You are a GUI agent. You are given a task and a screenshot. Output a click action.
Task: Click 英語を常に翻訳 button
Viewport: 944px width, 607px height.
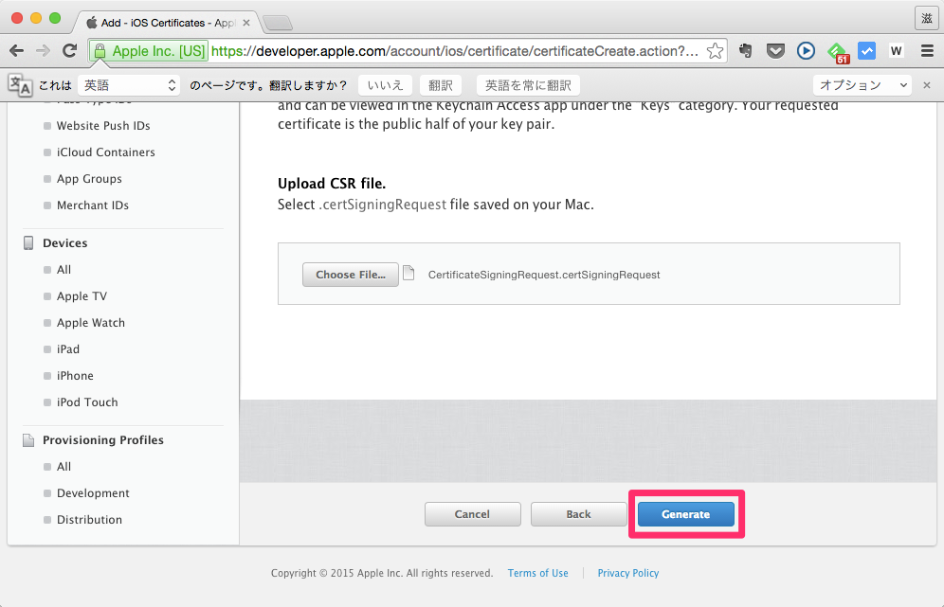[x=528, y=85]
